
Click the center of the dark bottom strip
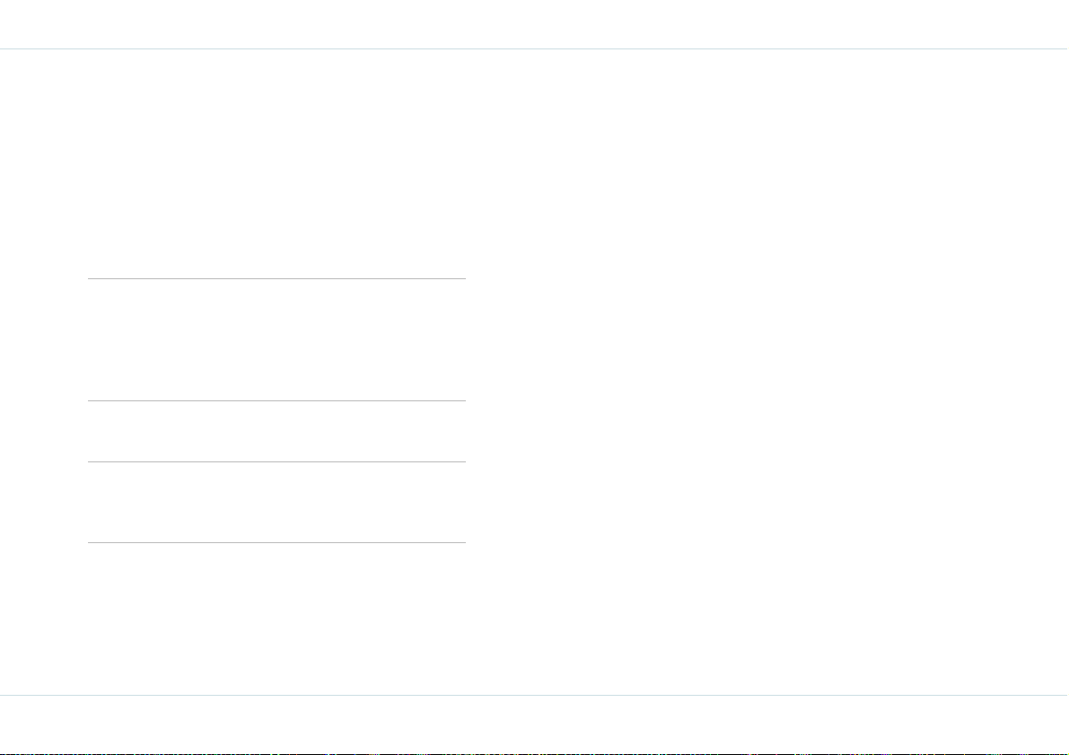535,753
